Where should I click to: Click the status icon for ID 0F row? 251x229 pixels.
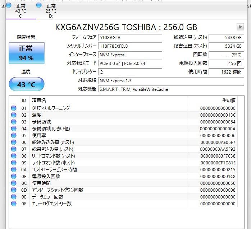(x=14, y=204)
